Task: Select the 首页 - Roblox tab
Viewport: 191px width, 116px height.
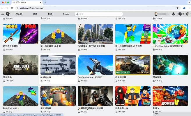Action: point(27,2)
